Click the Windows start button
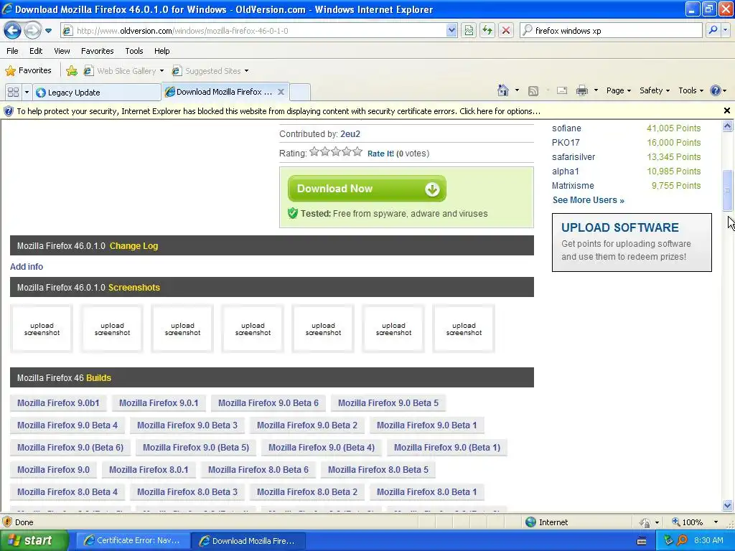735x551 pixels. coord(34,541)
